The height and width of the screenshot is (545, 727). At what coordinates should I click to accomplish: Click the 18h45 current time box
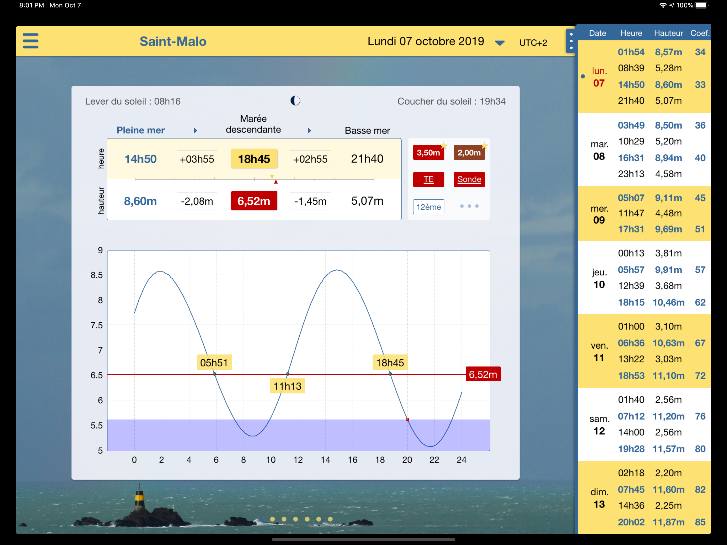tap(254, 159)
